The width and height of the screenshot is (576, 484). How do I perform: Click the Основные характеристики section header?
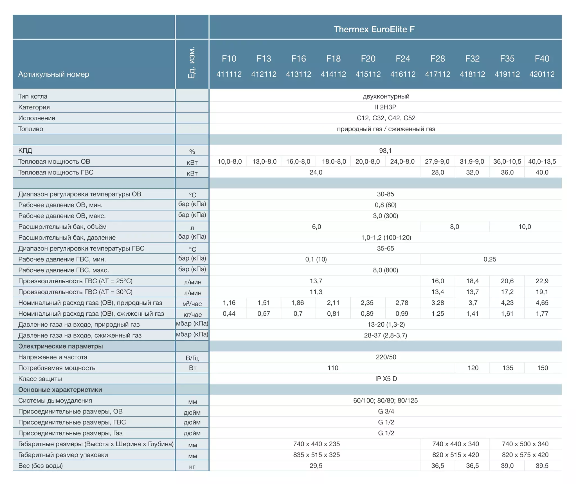click(60, 390)
